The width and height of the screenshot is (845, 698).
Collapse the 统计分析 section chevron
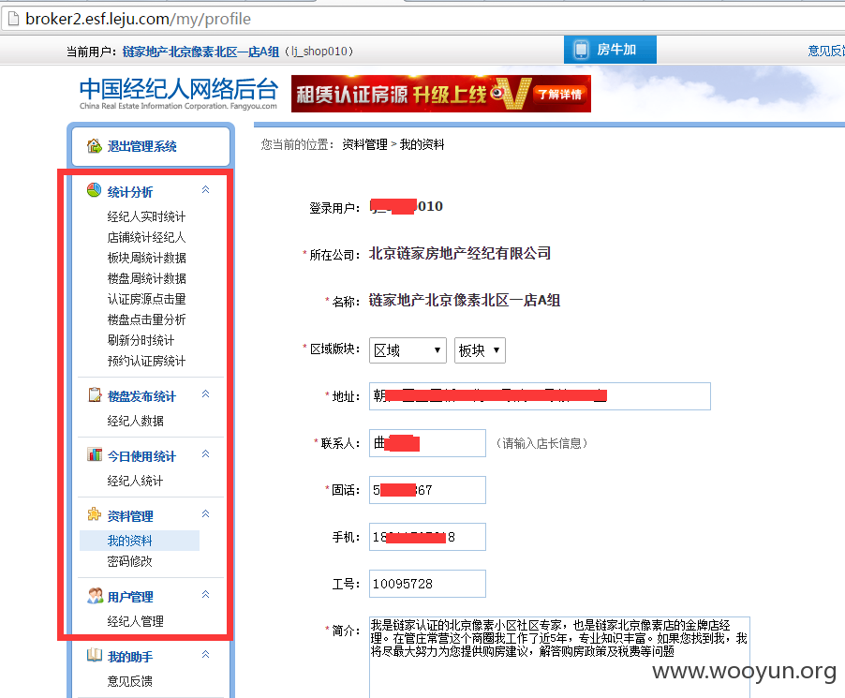tap(205, 190)
